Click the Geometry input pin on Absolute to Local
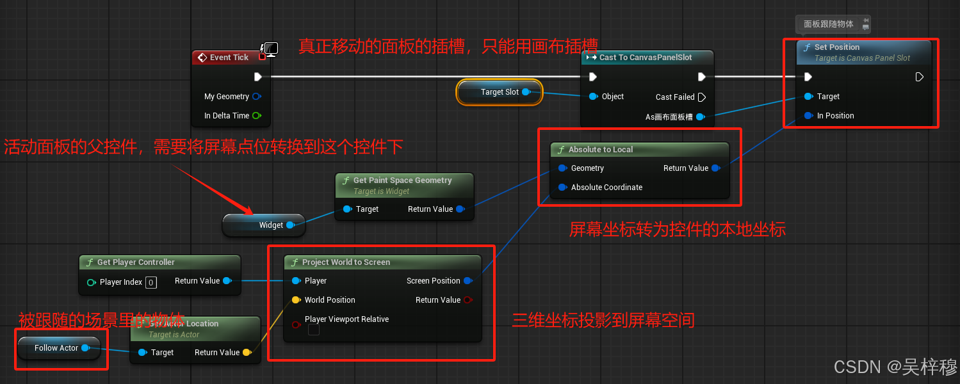The height and width of the screenshot is (384, 960). click(x=563, y=168)
